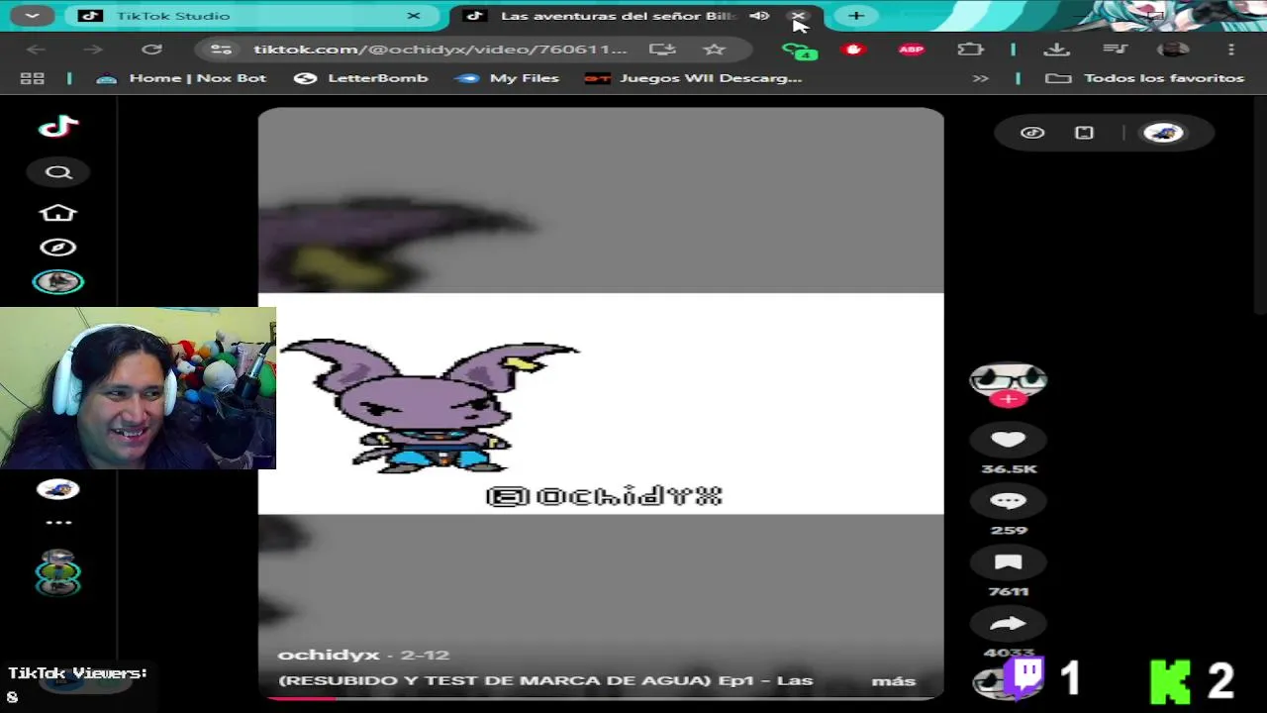Click the square icon in top-right pill
This screenshot has height=713, width=1267.
click(x=1084, y=133)
